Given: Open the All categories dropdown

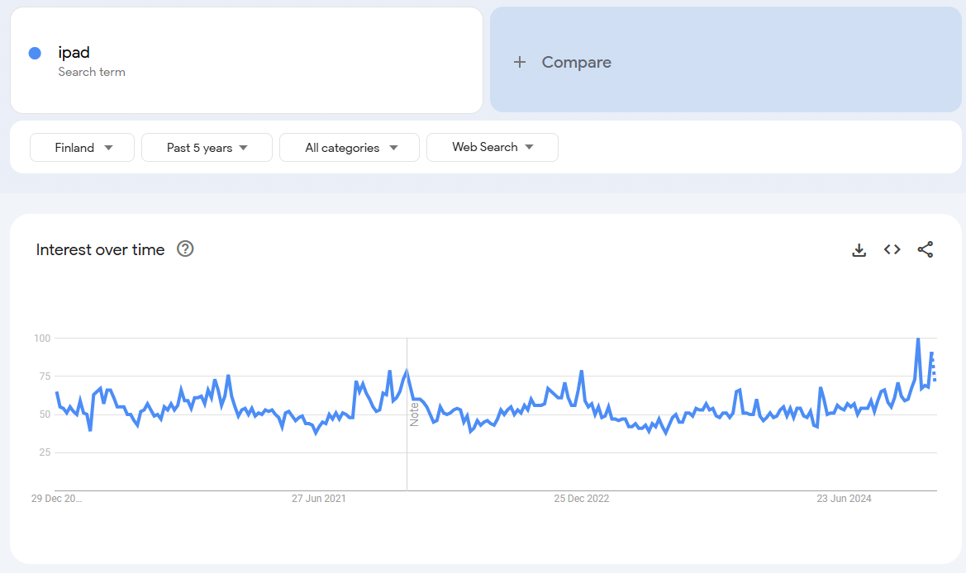Looking at the screenshot, I should tap(349, 148).
